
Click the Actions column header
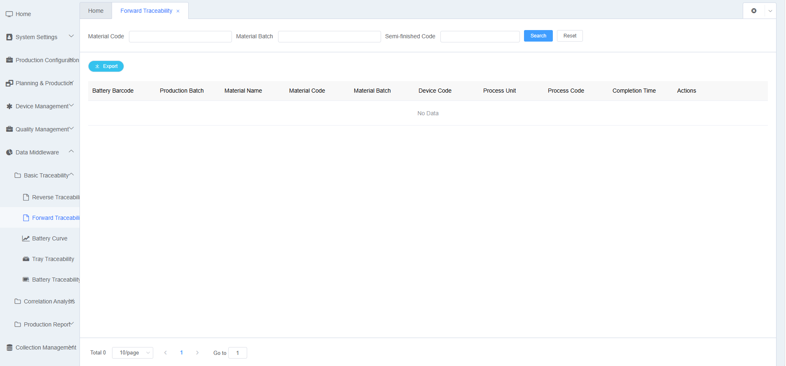pos(687,91)
